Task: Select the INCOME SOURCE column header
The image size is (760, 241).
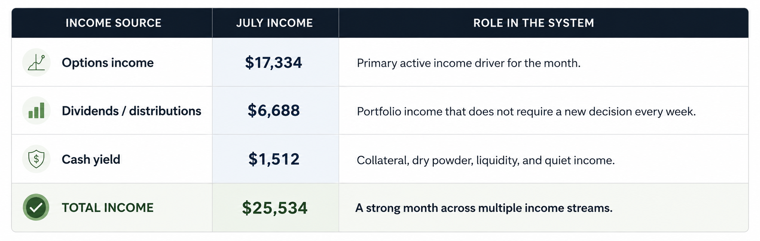Action: click(114, 23)
